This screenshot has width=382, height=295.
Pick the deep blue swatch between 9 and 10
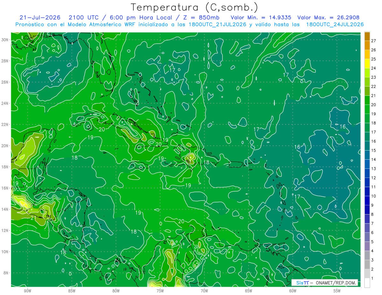coord(367,200)
